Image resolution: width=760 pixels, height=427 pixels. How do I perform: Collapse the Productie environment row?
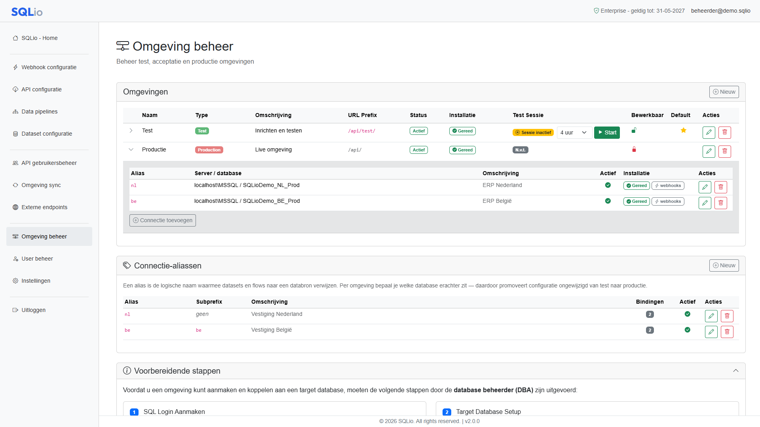coord(131,149)
